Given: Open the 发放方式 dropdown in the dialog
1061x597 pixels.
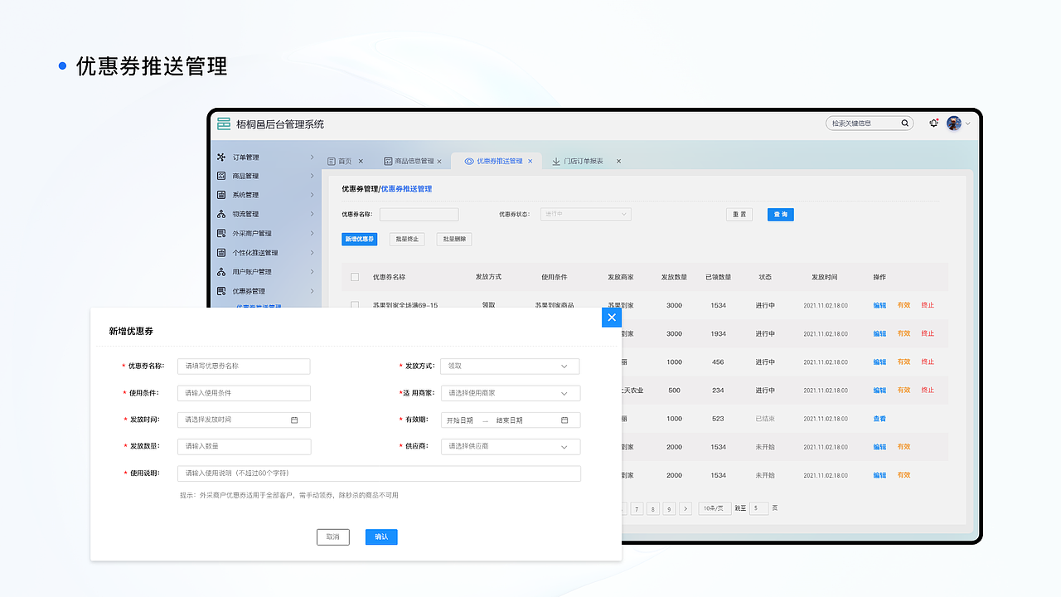Looking at the screenshot, I should (x=510, y=366).
